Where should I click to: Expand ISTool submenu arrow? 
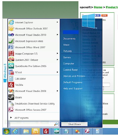[57, 72]
